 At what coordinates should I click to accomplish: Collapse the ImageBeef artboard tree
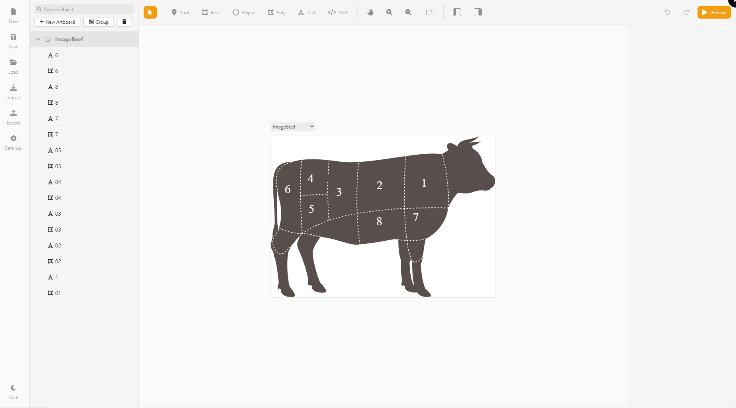(x=38, y=39)
